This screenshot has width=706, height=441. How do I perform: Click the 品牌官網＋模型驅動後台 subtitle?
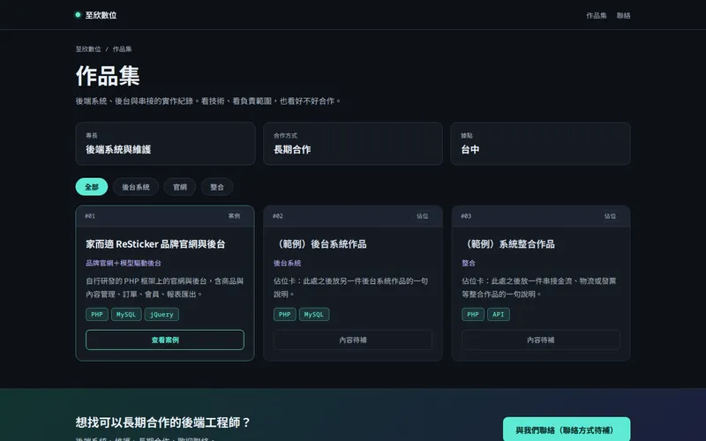(x=124, y=263)
